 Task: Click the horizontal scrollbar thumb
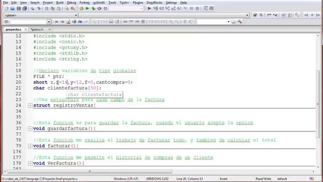point(90,171)
